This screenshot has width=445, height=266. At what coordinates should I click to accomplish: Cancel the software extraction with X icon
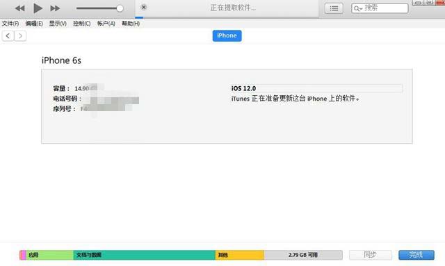point(144,7)
